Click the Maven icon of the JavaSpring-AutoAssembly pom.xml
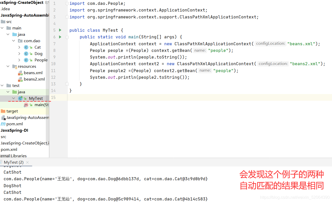 click(3, 124)
